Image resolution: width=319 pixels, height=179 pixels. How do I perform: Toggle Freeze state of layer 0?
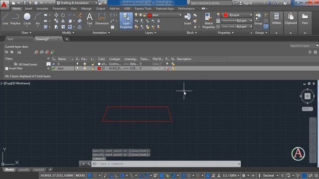(x=85, y=64)
